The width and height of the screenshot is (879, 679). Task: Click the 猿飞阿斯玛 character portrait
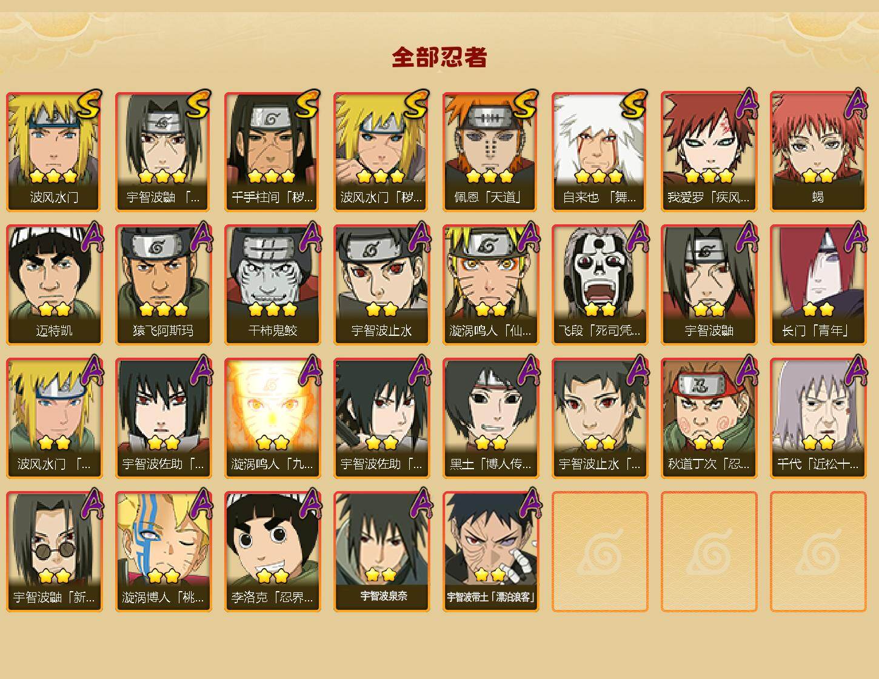[x=164, y=284]
